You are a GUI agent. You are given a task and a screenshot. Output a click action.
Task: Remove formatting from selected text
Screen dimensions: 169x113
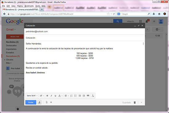pos(93,95)
